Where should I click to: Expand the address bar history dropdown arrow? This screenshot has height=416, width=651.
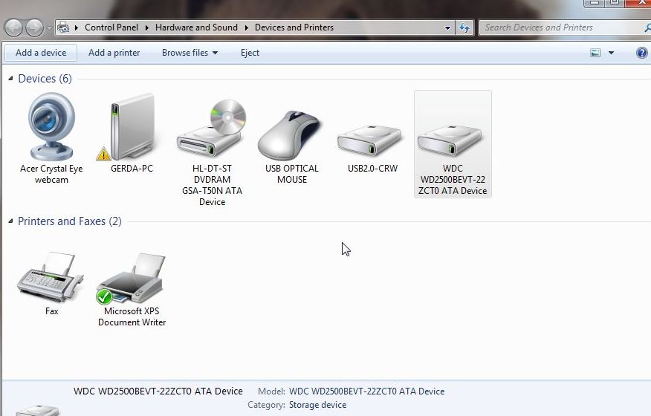[447, 27]
